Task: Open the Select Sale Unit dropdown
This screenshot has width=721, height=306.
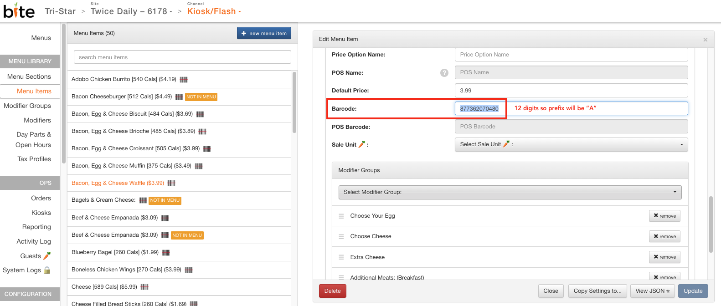Action: (x=571, y=144)
